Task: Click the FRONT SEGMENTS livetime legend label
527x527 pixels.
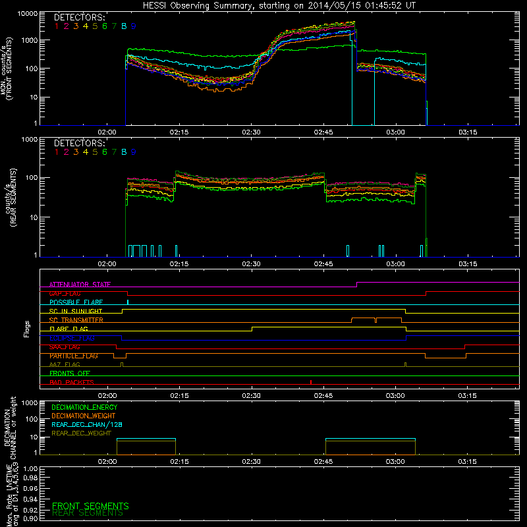Action: pos(90,506)
